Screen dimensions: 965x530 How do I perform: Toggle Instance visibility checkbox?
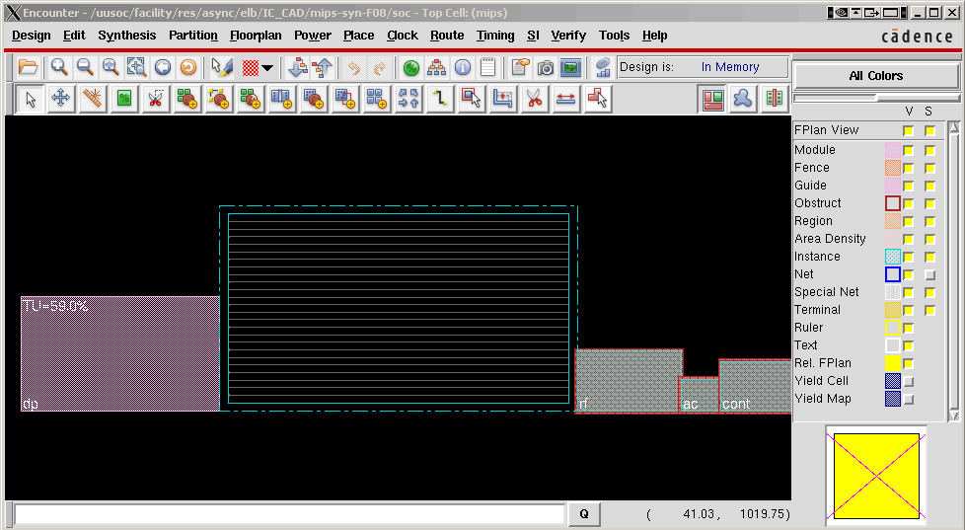coord(909,257)
